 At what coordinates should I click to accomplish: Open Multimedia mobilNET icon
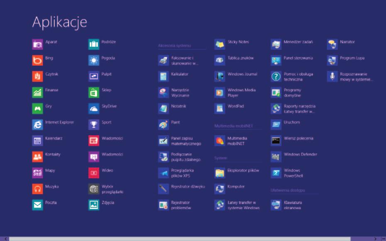point(220,141)
